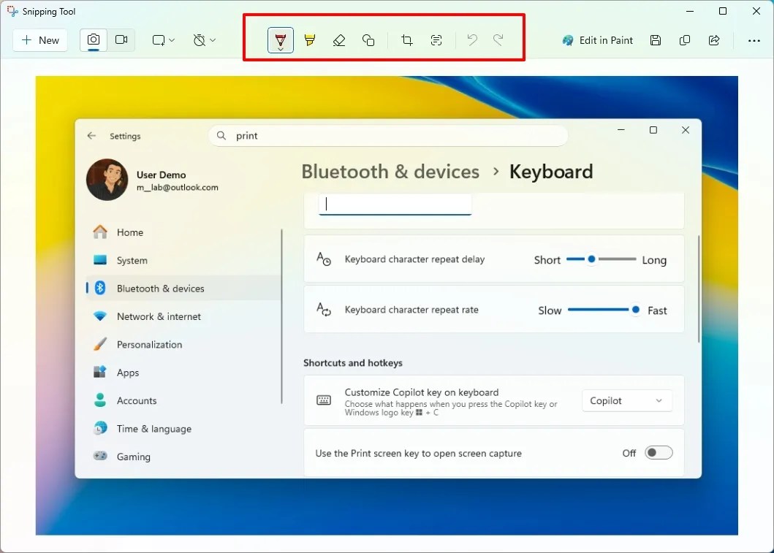Toggle Print screen key screen capture switch

pyautogui.click(x=659, y=453)
